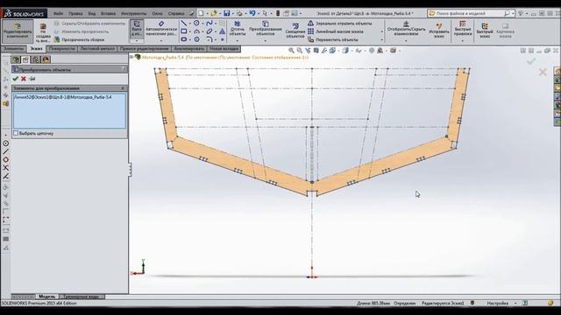Click pushpin icon in property panel

click(x=32, y=79)
